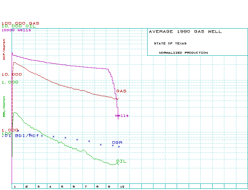This screenshot has width=248, height=190.
Task: Select year 7 on the x-axis
Action: click(x=86, y=187)
